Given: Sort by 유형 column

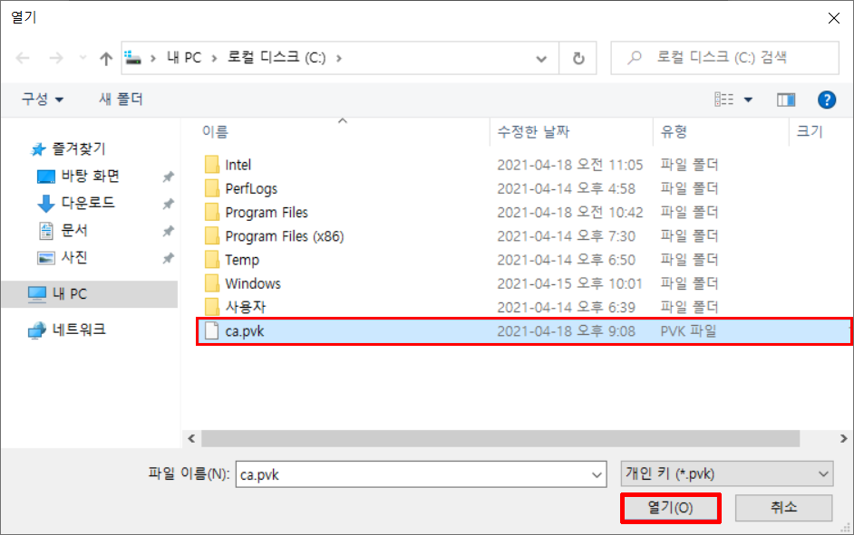Looking at the screenshot, I should coord(674,131).
